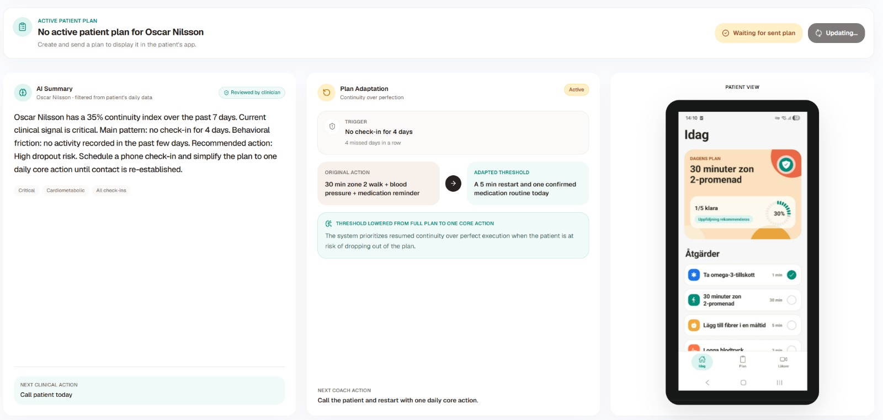Click the circular arrow Plan Adaptation icon
The width and height of the screenshot is (883, 420).
(327, 93)
